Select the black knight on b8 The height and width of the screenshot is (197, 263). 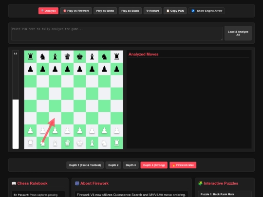[42, 56]
